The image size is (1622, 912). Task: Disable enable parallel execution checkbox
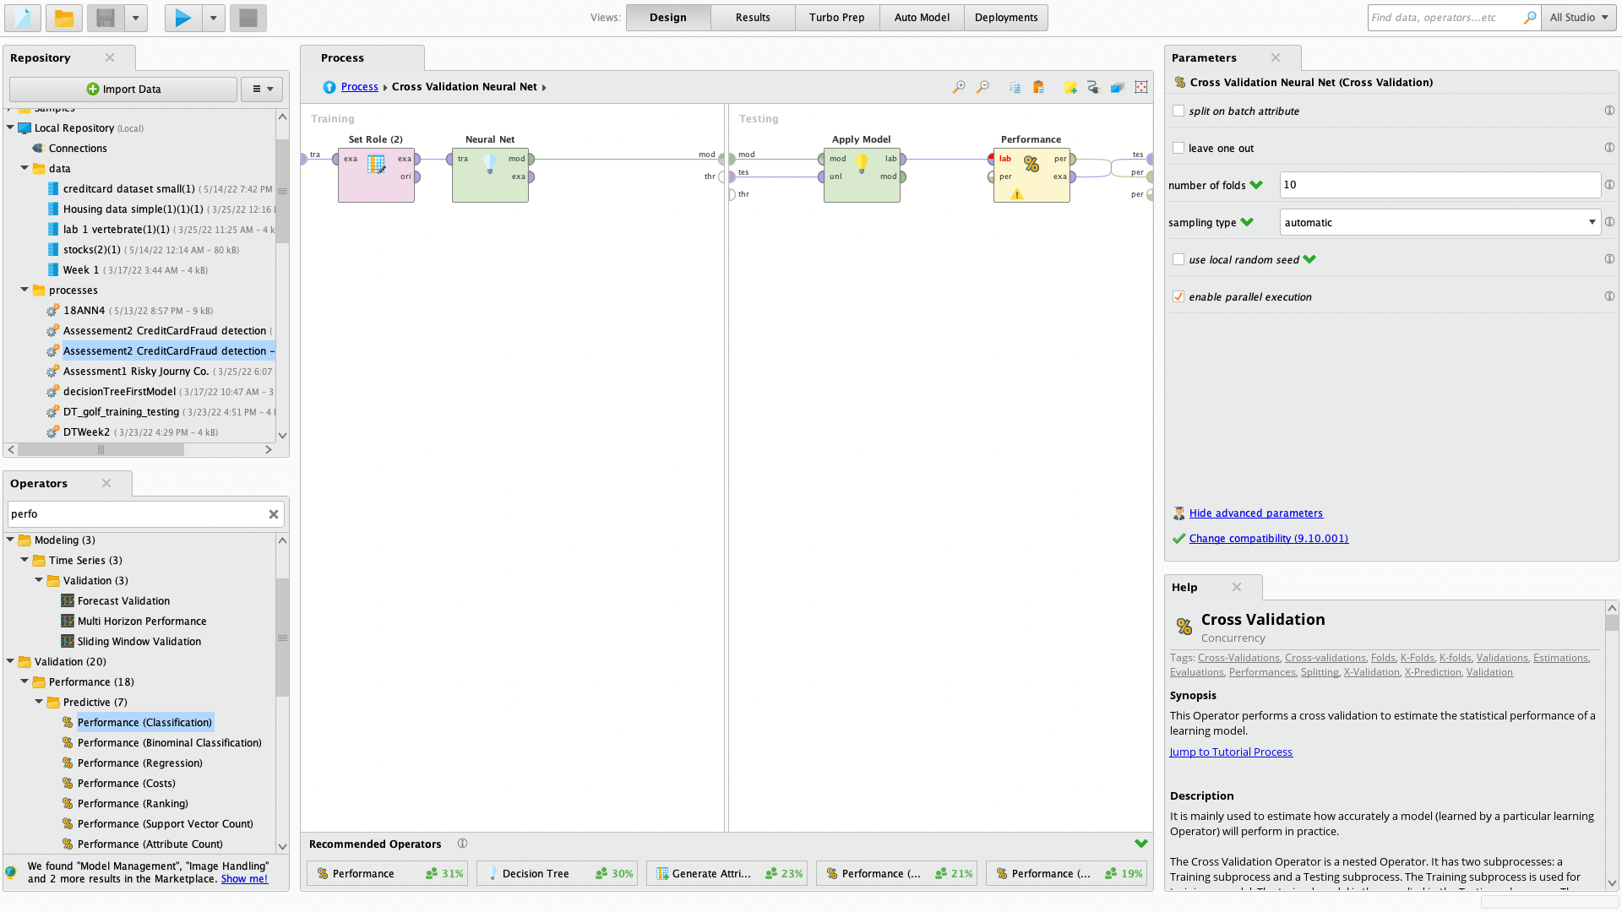(x=1178, y=296)
